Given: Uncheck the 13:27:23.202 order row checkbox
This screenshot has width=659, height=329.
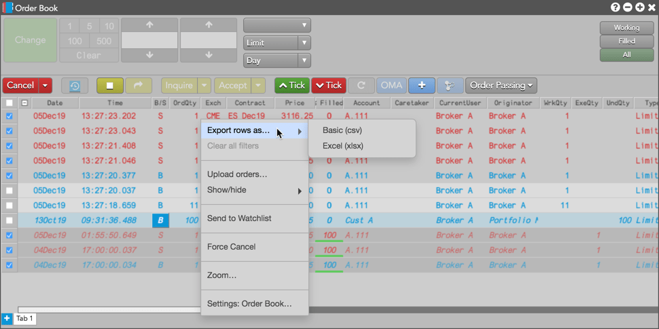Looking at the screenshot, I should tap(10, 116).
